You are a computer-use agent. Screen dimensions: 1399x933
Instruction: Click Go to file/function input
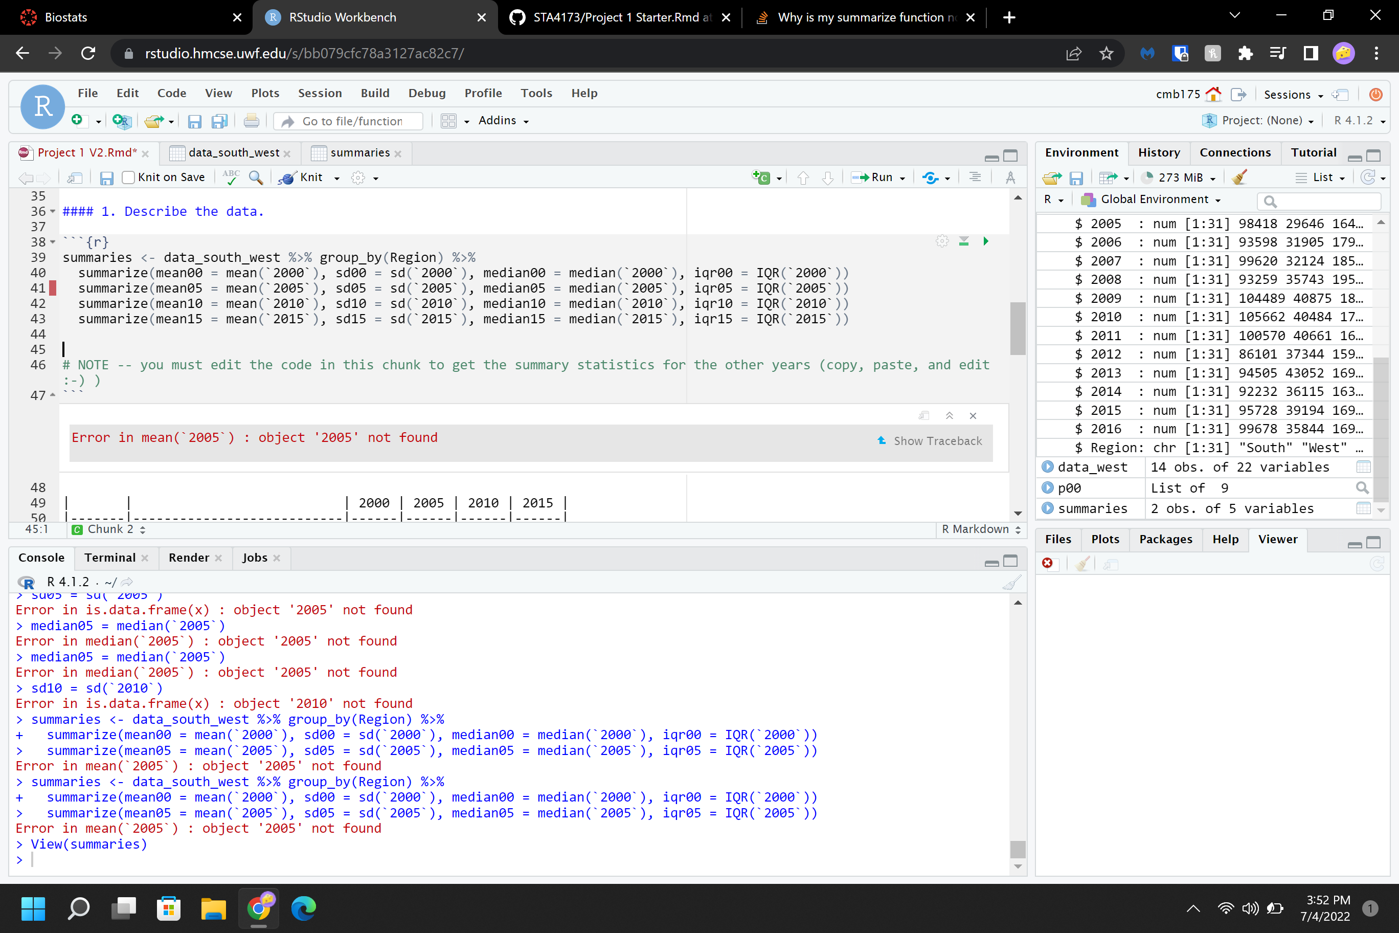click(349, 121)
